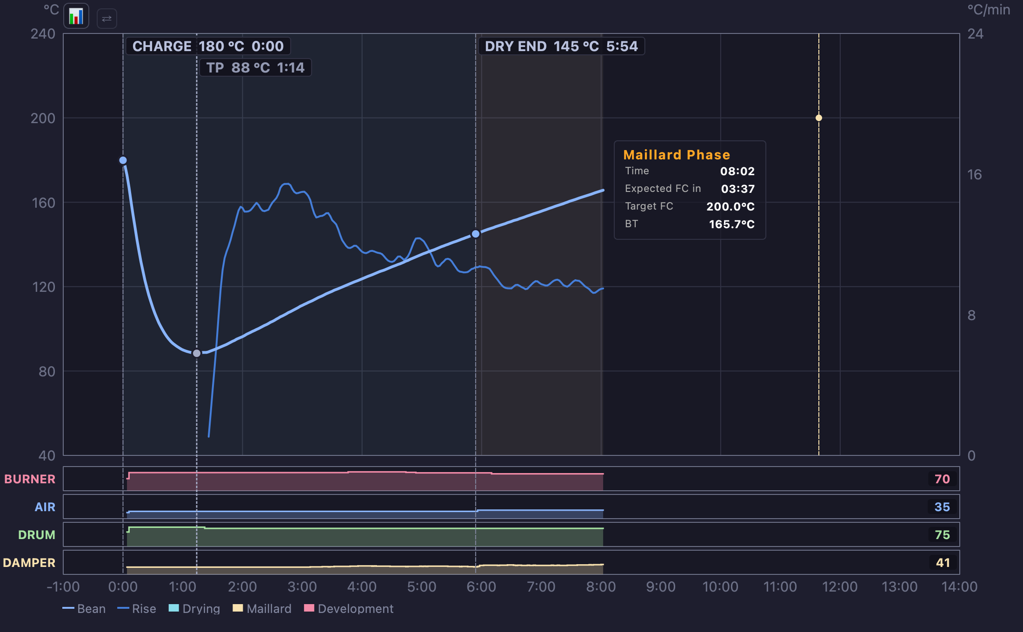Toggle the Bean series in legend
This screenshot has height=632, width=1023.
point(84,608)
